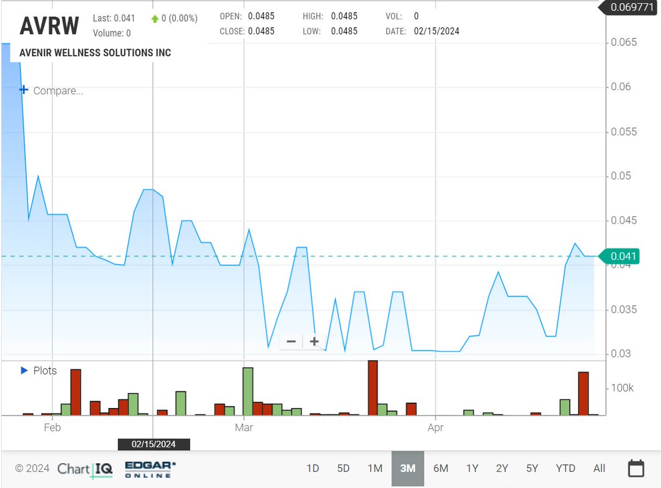The image size is (661, 488).
Task: Click the 0.035 price axis label
Action: click(624, 309)
